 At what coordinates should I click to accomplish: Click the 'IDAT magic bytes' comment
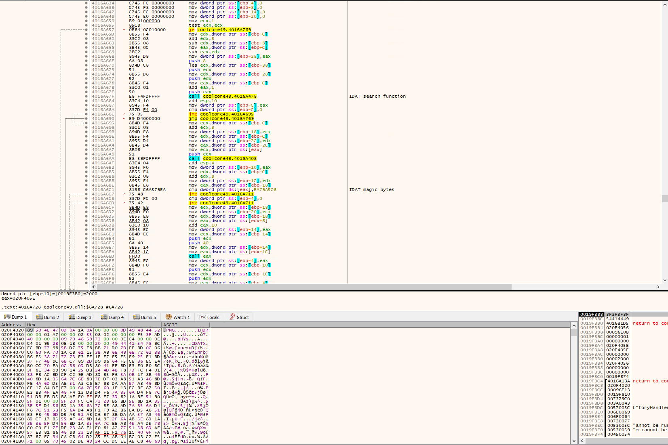[x=372, y=189]
